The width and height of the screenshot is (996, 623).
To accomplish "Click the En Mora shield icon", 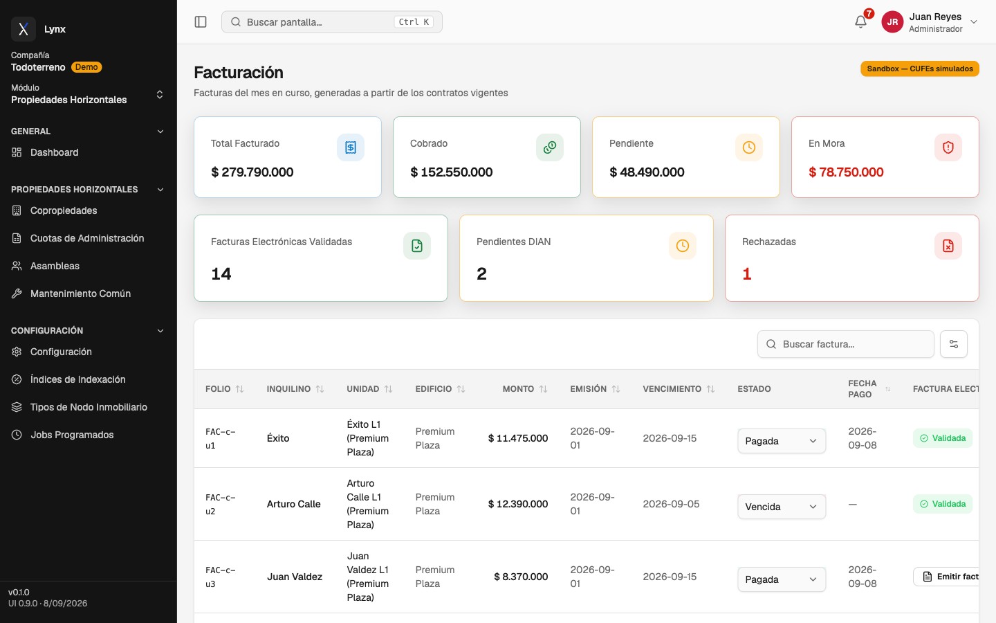I will 948,147.
